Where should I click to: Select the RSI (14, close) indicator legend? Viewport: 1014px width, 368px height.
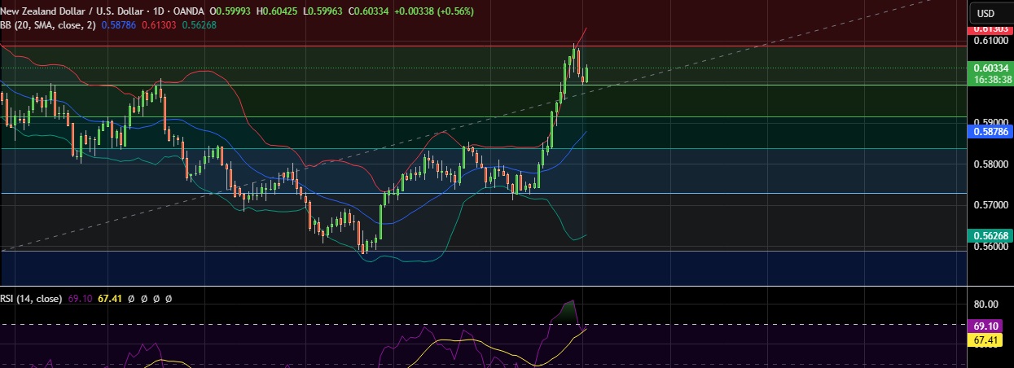click(32, 299)
